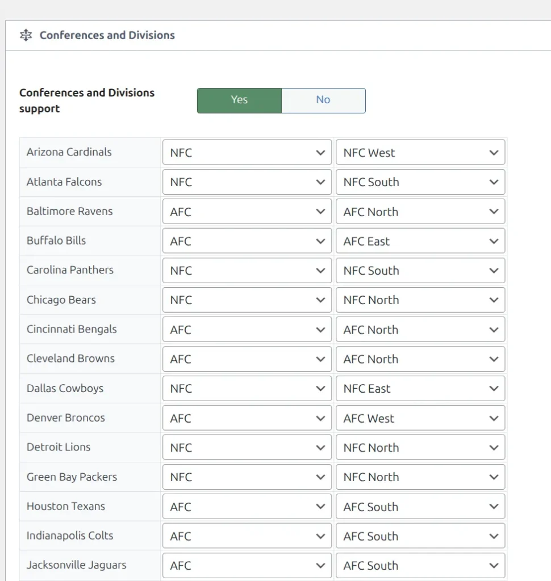Click the Detroit Lions team name

pos(59,447)
